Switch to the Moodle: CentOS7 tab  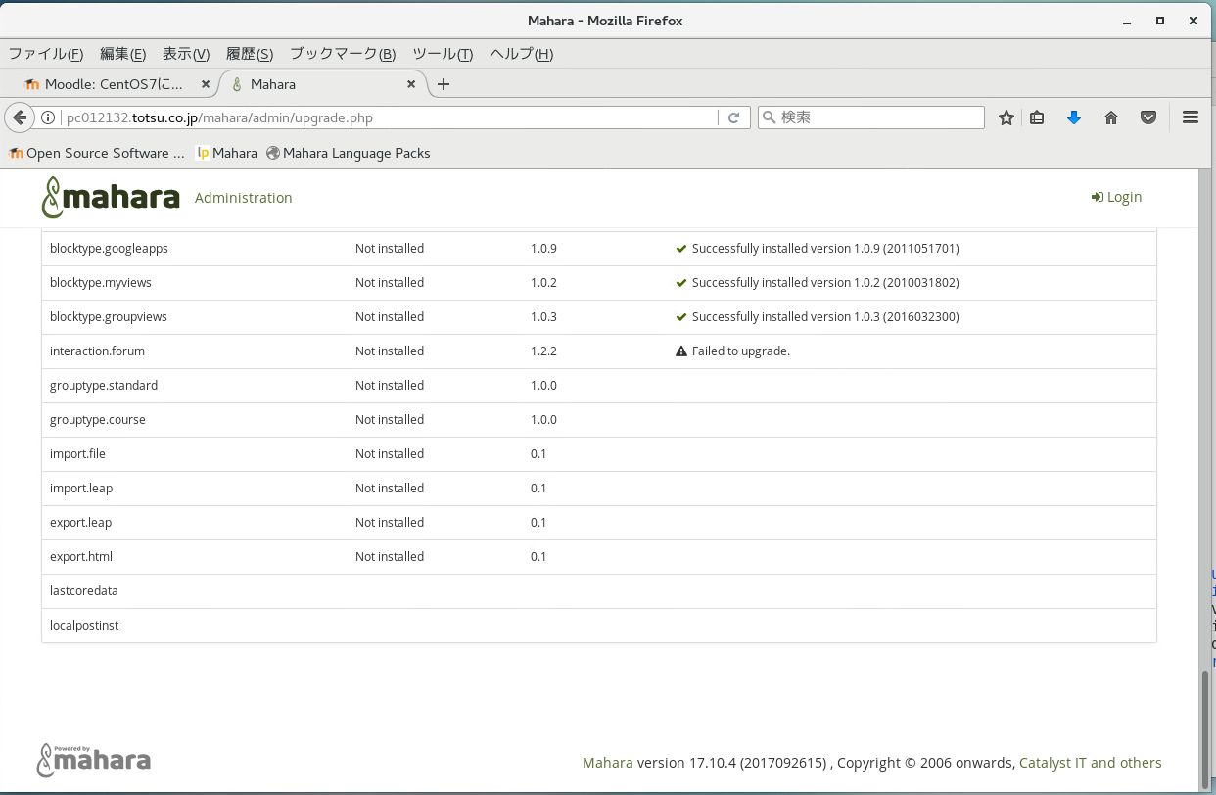point(116,84)
